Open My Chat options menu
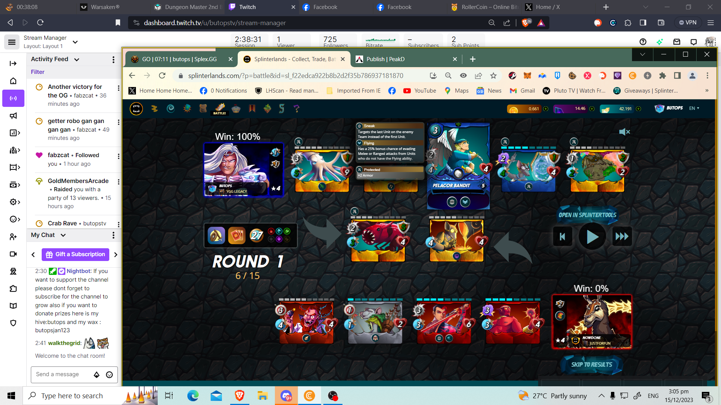This screenshot has width=721, height=405. pos(113,235)
